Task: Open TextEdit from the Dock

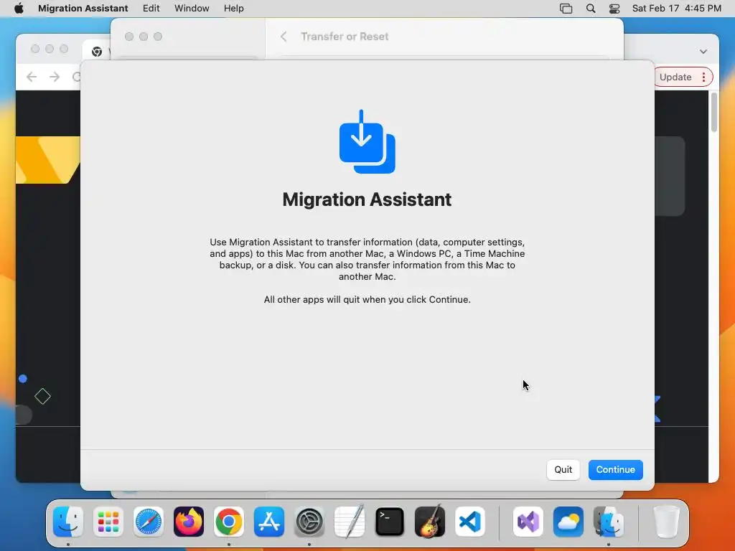Action: click(x=350, y=522)
